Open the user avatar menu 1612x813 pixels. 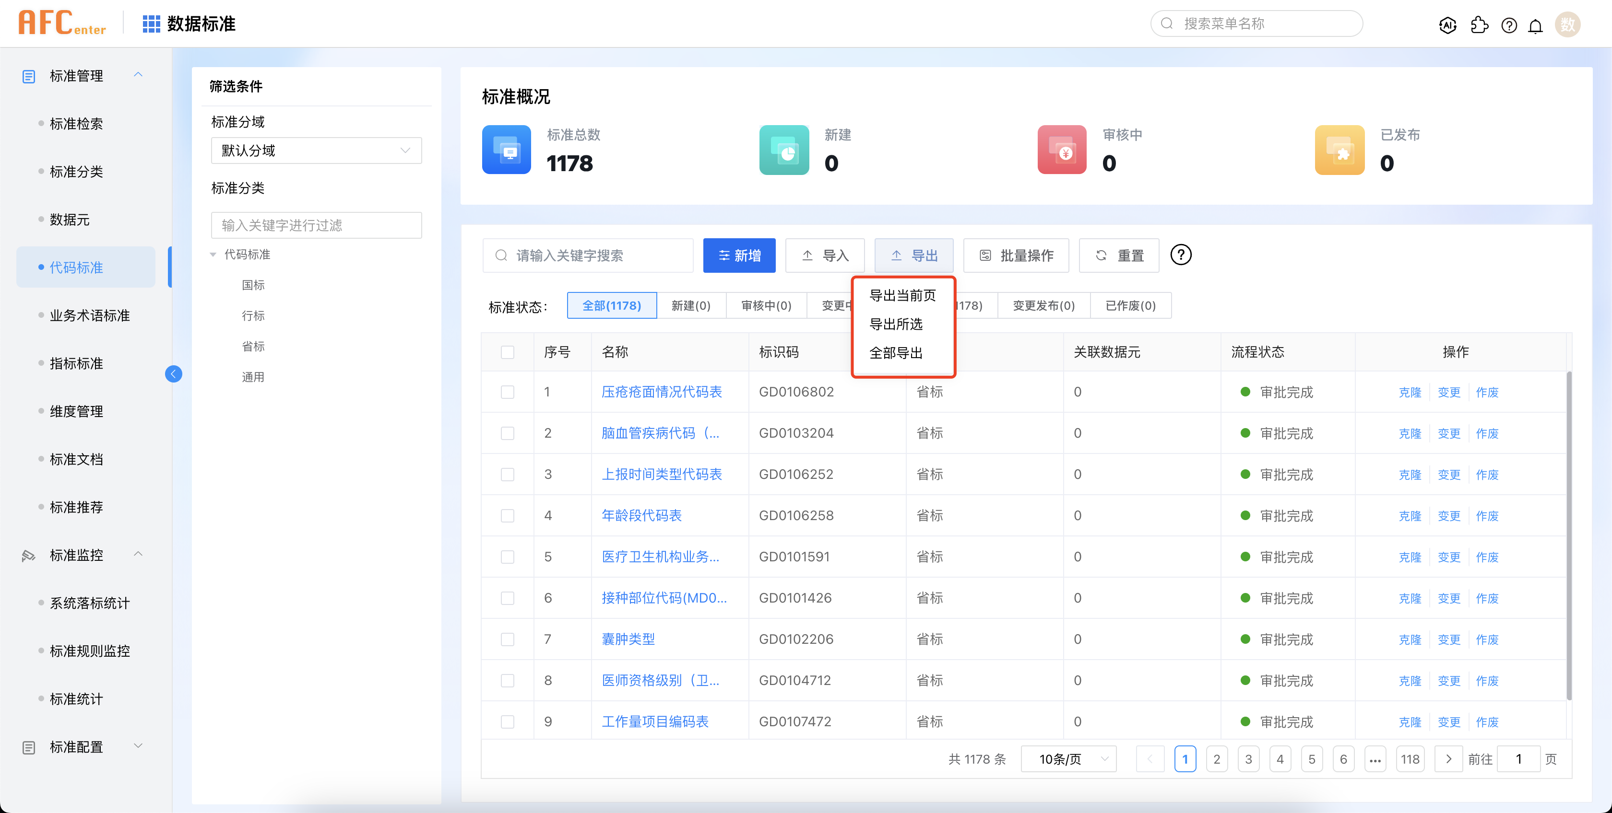coord(1567,24)
